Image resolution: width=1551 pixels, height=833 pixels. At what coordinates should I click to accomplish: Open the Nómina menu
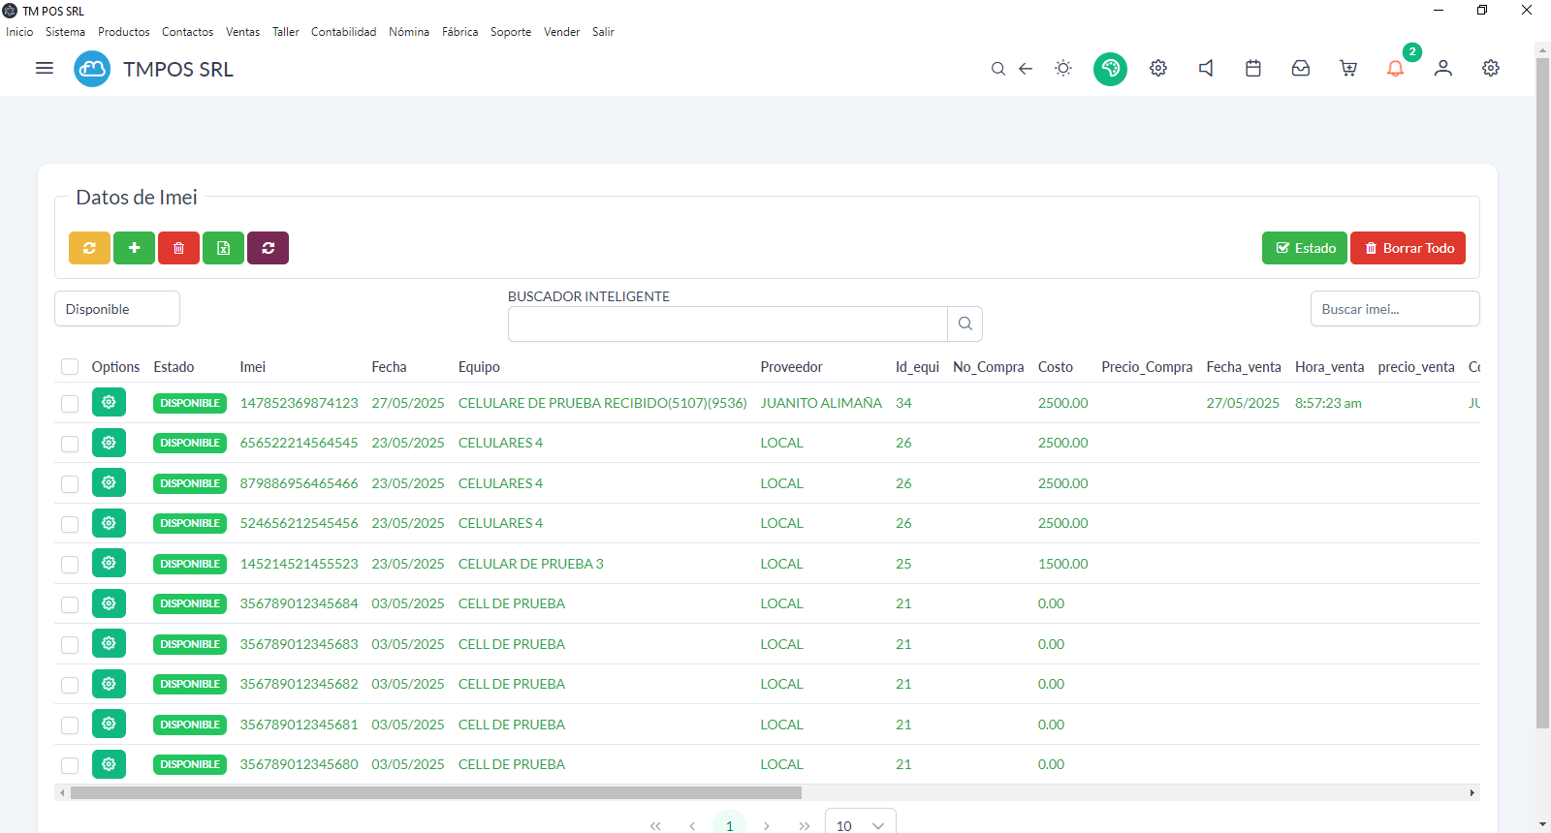(x=409, y=32)
